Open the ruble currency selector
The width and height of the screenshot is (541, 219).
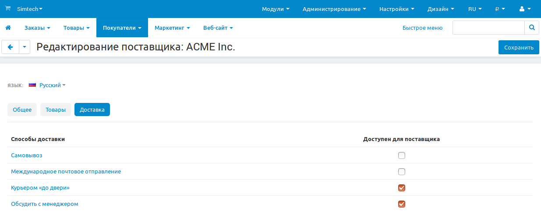click(x=500, y=9)
